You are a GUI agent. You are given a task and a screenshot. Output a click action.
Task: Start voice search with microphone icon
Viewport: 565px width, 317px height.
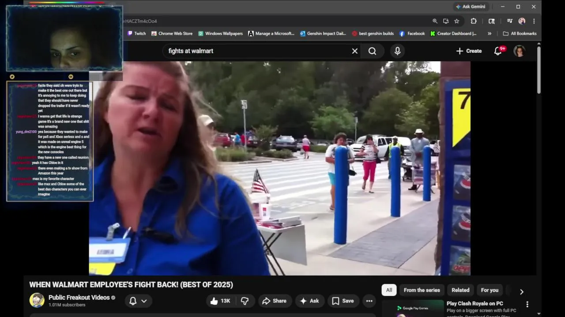tap(398, 51)
